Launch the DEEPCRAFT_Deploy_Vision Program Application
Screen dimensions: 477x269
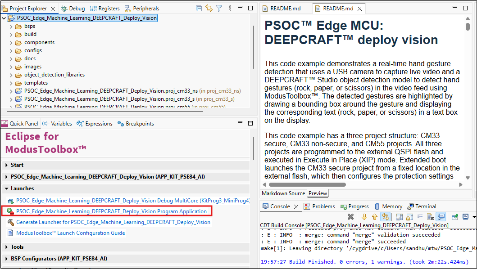(111, 211)
